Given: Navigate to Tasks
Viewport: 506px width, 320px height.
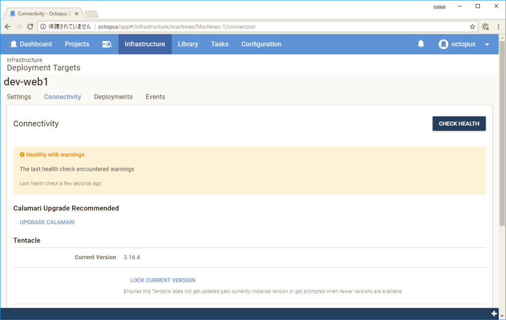Looking at the screenshot, I should (x=220, y=44).
